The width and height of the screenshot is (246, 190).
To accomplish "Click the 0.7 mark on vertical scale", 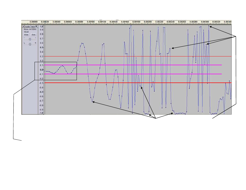I will coord(42,39).
